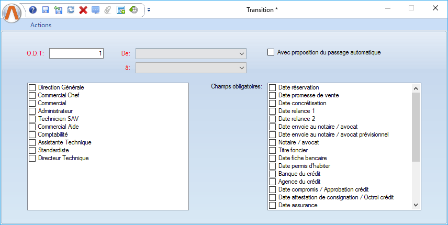Viewport: 448px width, 225px height.
Task: Click the O.D.T number input field
Action: [76, 53]
